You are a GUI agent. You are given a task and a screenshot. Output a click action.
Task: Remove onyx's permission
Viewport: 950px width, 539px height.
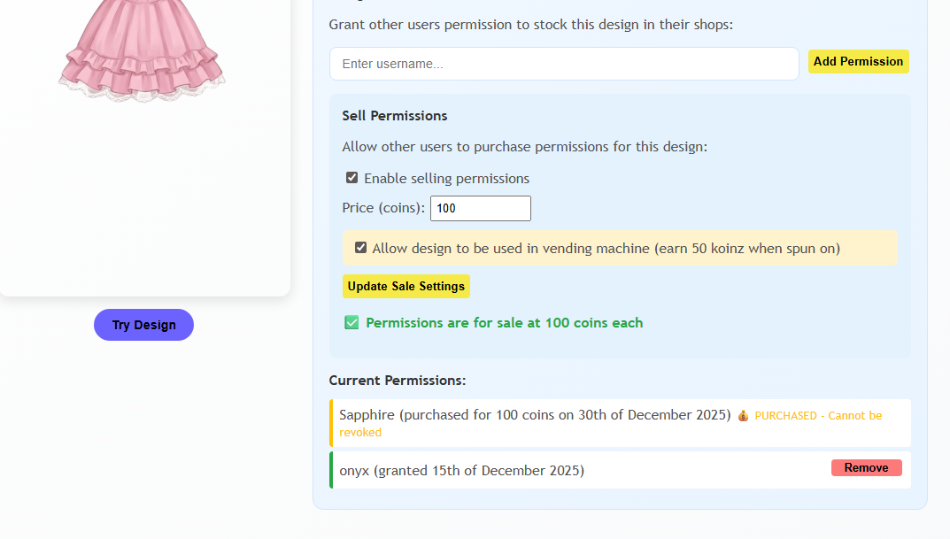click(x=866, y=468)
